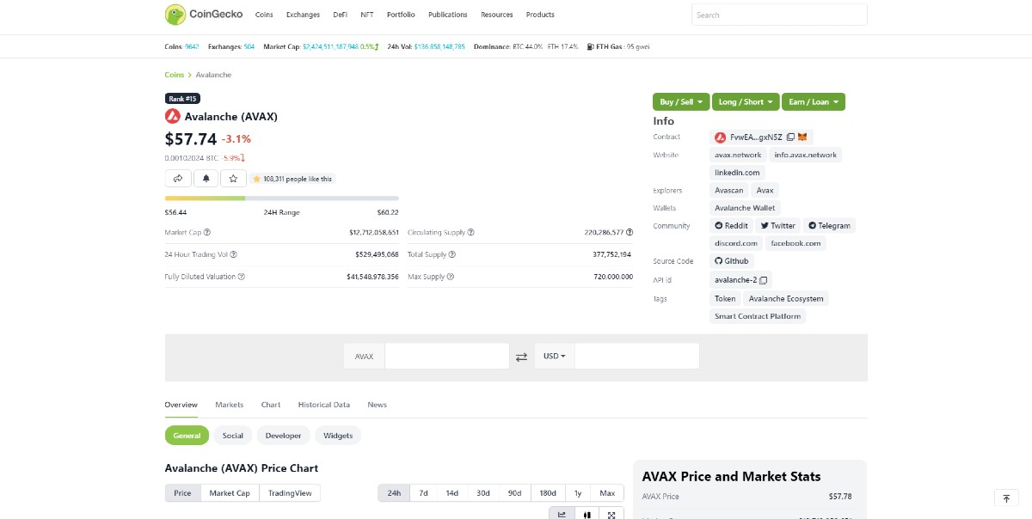Open the Resources navigation menu
1032x519 pixels.
pos(497,15)
